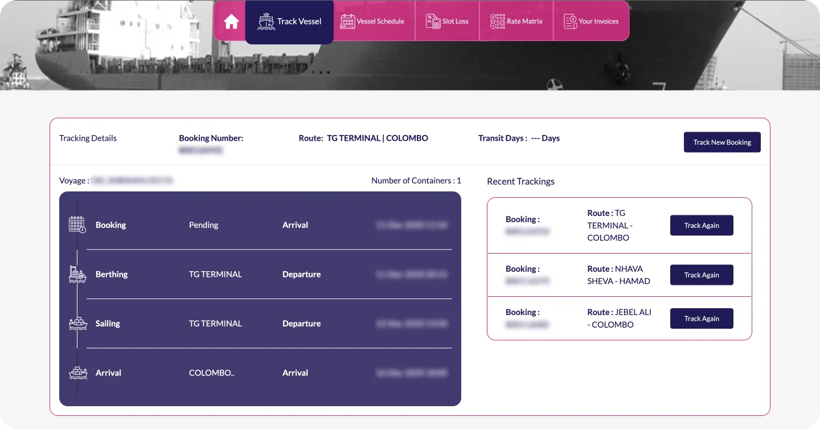This screenshot has width=820, height=429.
Task: Click the Recent Trackings heading
Action: (x=520, y=181)
